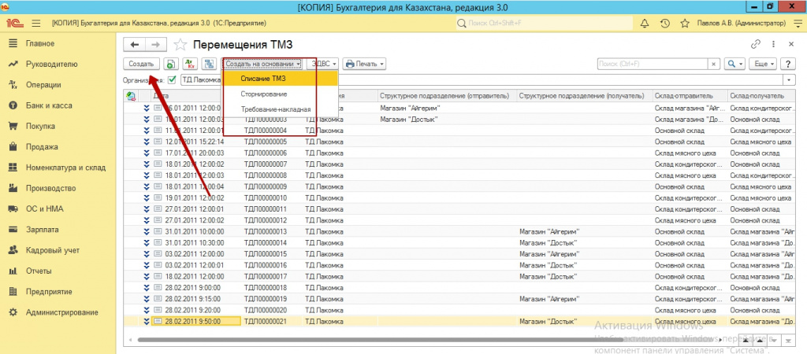
Task: Select row dated 28.02.2011 9:50:00
Action: coord(461,322)
